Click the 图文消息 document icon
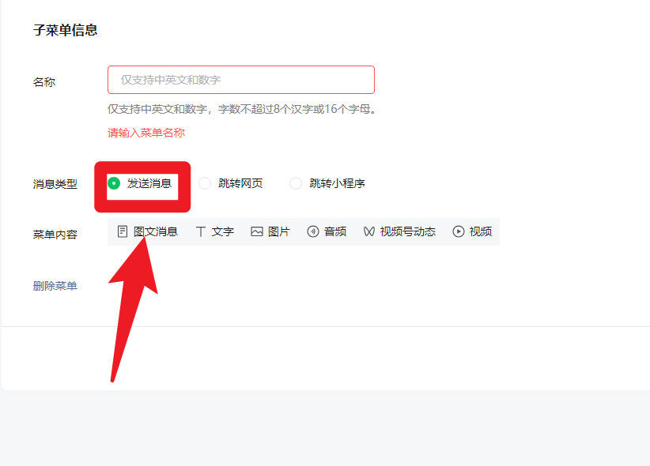Viewport: 650px width, 466px height. pyautogui.click(x=123, y=231)
